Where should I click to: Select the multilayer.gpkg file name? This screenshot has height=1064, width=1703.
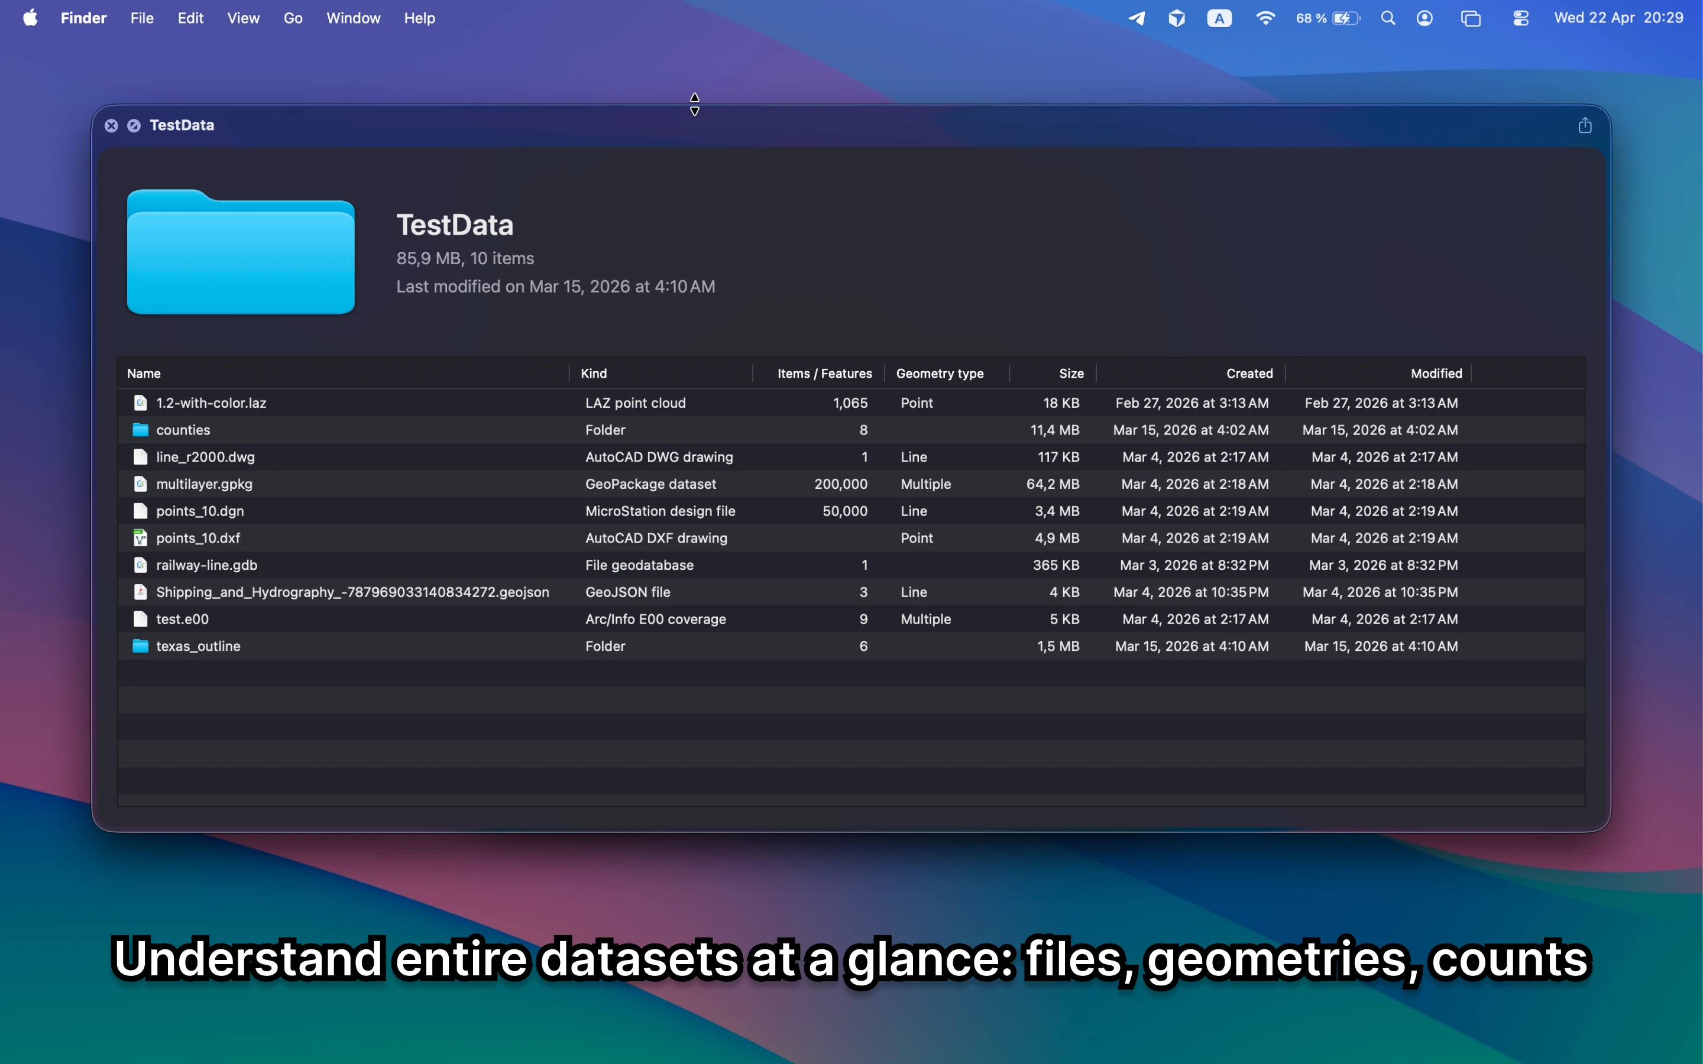[204, 484]
